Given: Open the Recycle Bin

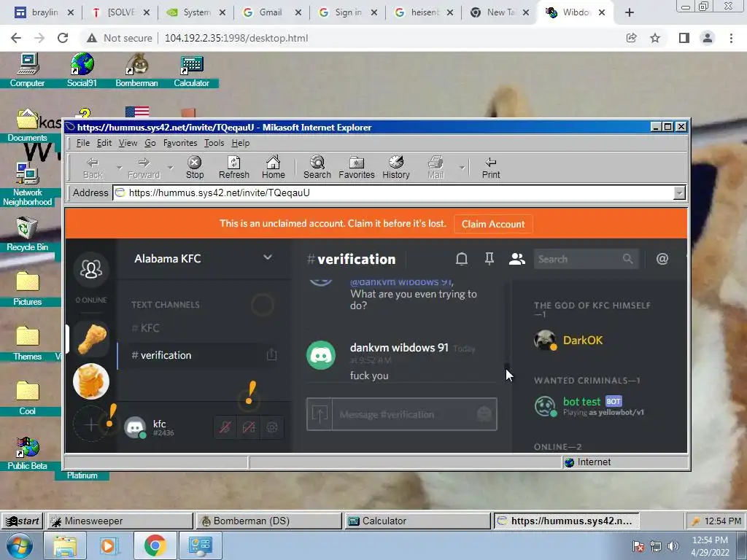Looking at the screenshot, I should pos(27,234).
